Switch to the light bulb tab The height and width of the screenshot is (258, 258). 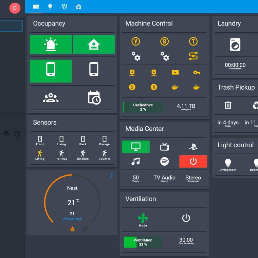pos(50,6)
